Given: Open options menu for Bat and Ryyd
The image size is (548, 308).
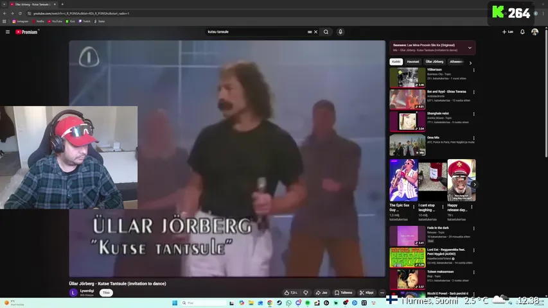Looking at the screenshot, I should [x=474, y=92].
